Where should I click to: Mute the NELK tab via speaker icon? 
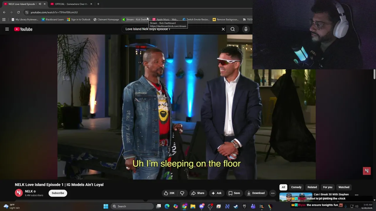(40, 4)
